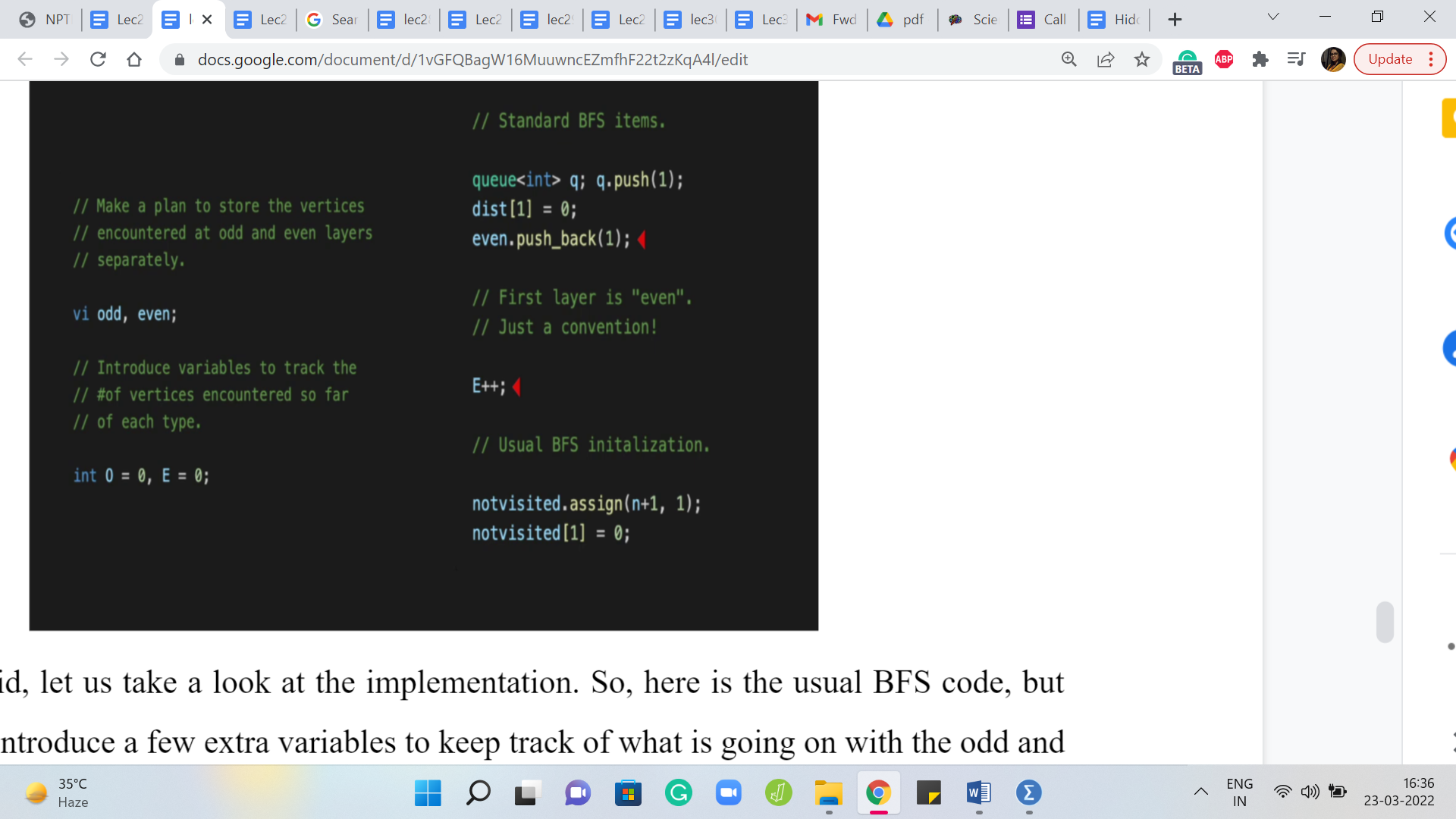
Task: Click the home page icon
Action: pos(134,59)
